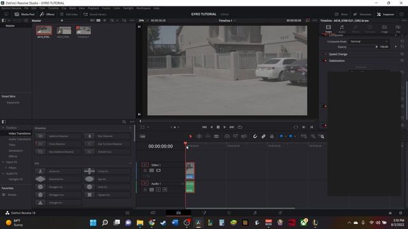Click the timeline timecode display
The height and width of the screenshot is (229, 408).
[x=161, y=146]
